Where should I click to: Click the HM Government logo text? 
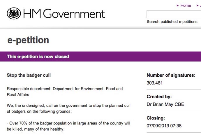click(64, 14)
